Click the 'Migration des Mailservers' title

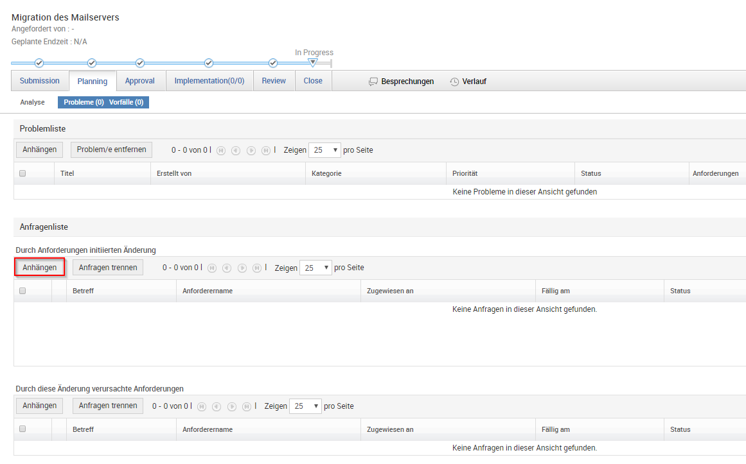pos(65,17)
